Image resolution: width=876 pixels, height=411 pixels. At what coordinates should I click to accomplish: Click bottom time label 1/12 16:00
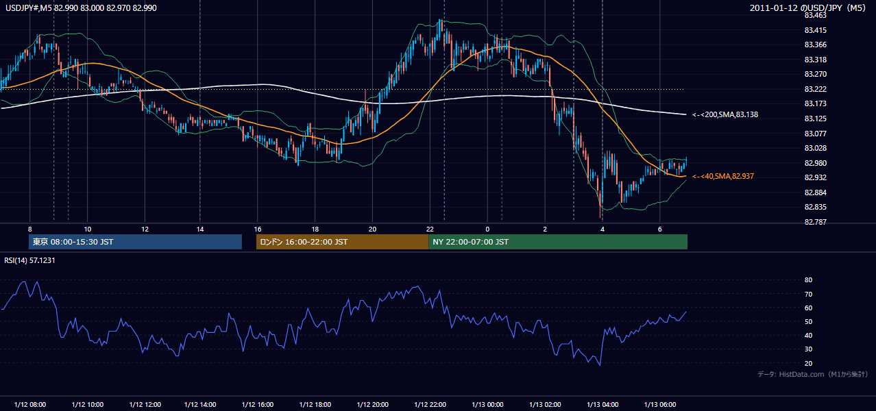point(258,405)
